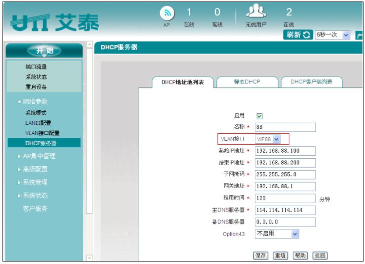Click the 名称 input field
Viewport: 365px width, 264px height.
(285, 127)
